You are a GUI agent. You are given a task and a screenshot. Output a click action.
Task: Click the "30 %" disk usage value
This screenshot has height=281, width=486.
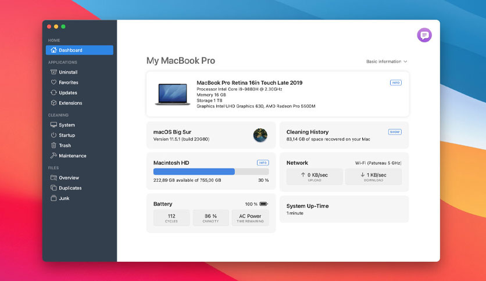click(263, 180)
